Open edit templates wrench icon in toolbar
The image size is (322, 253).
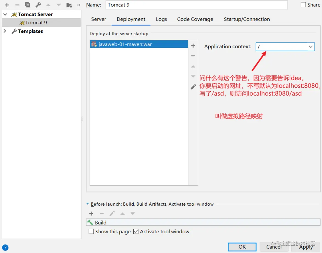[x=38, y=5]
